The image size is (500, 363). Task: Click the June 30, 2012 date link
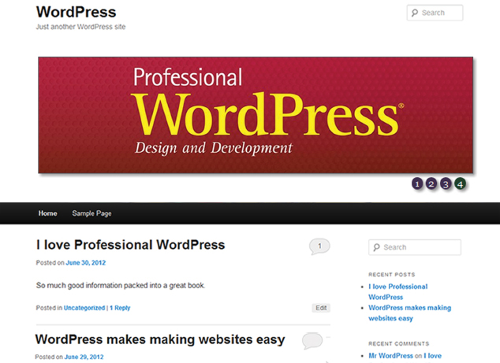(85, 263)
